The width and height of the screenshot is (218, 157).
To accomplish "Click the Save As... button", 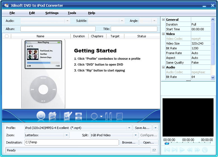I will point(142,128).
